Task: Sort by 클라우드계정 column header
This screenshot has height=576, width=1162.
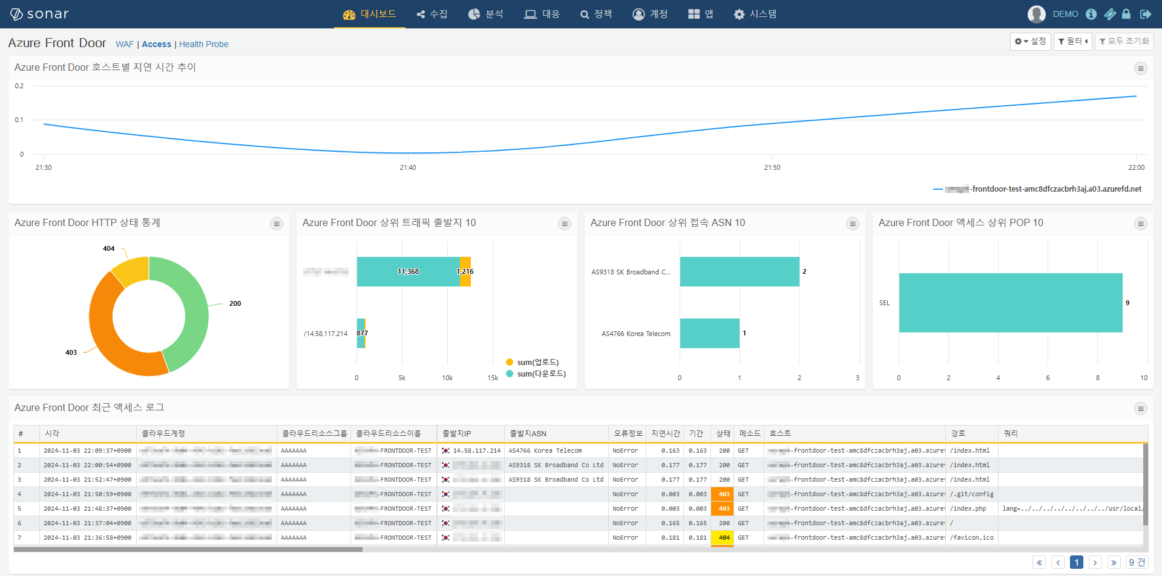Action: tap(206, 433)
